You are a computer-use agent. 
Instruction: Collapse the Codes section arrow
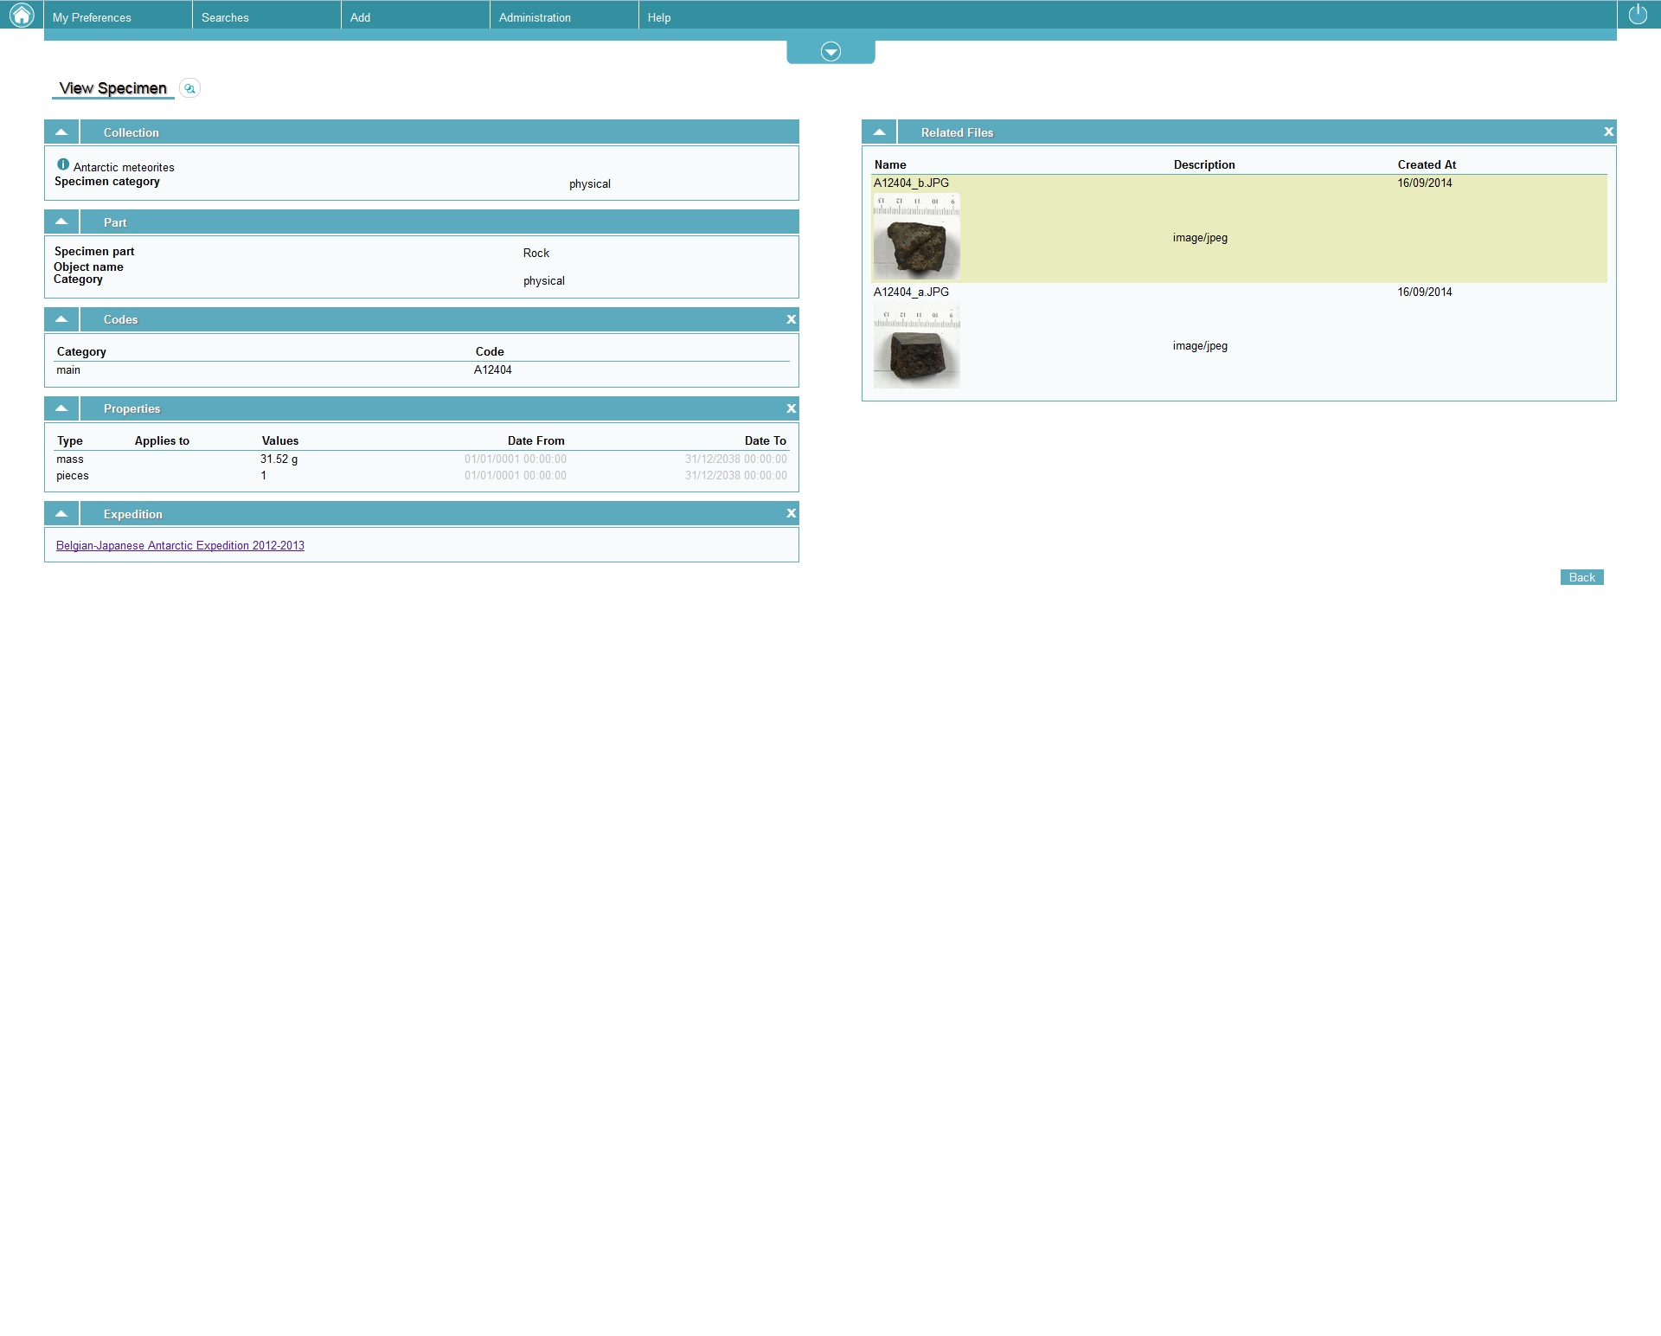coord(61,319)
